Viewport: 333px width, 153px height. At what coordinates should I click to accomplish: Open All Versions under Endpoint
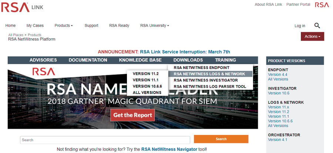278,79
